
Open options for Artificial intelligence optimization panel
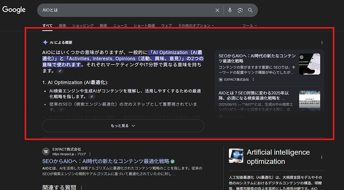(322, 157)
